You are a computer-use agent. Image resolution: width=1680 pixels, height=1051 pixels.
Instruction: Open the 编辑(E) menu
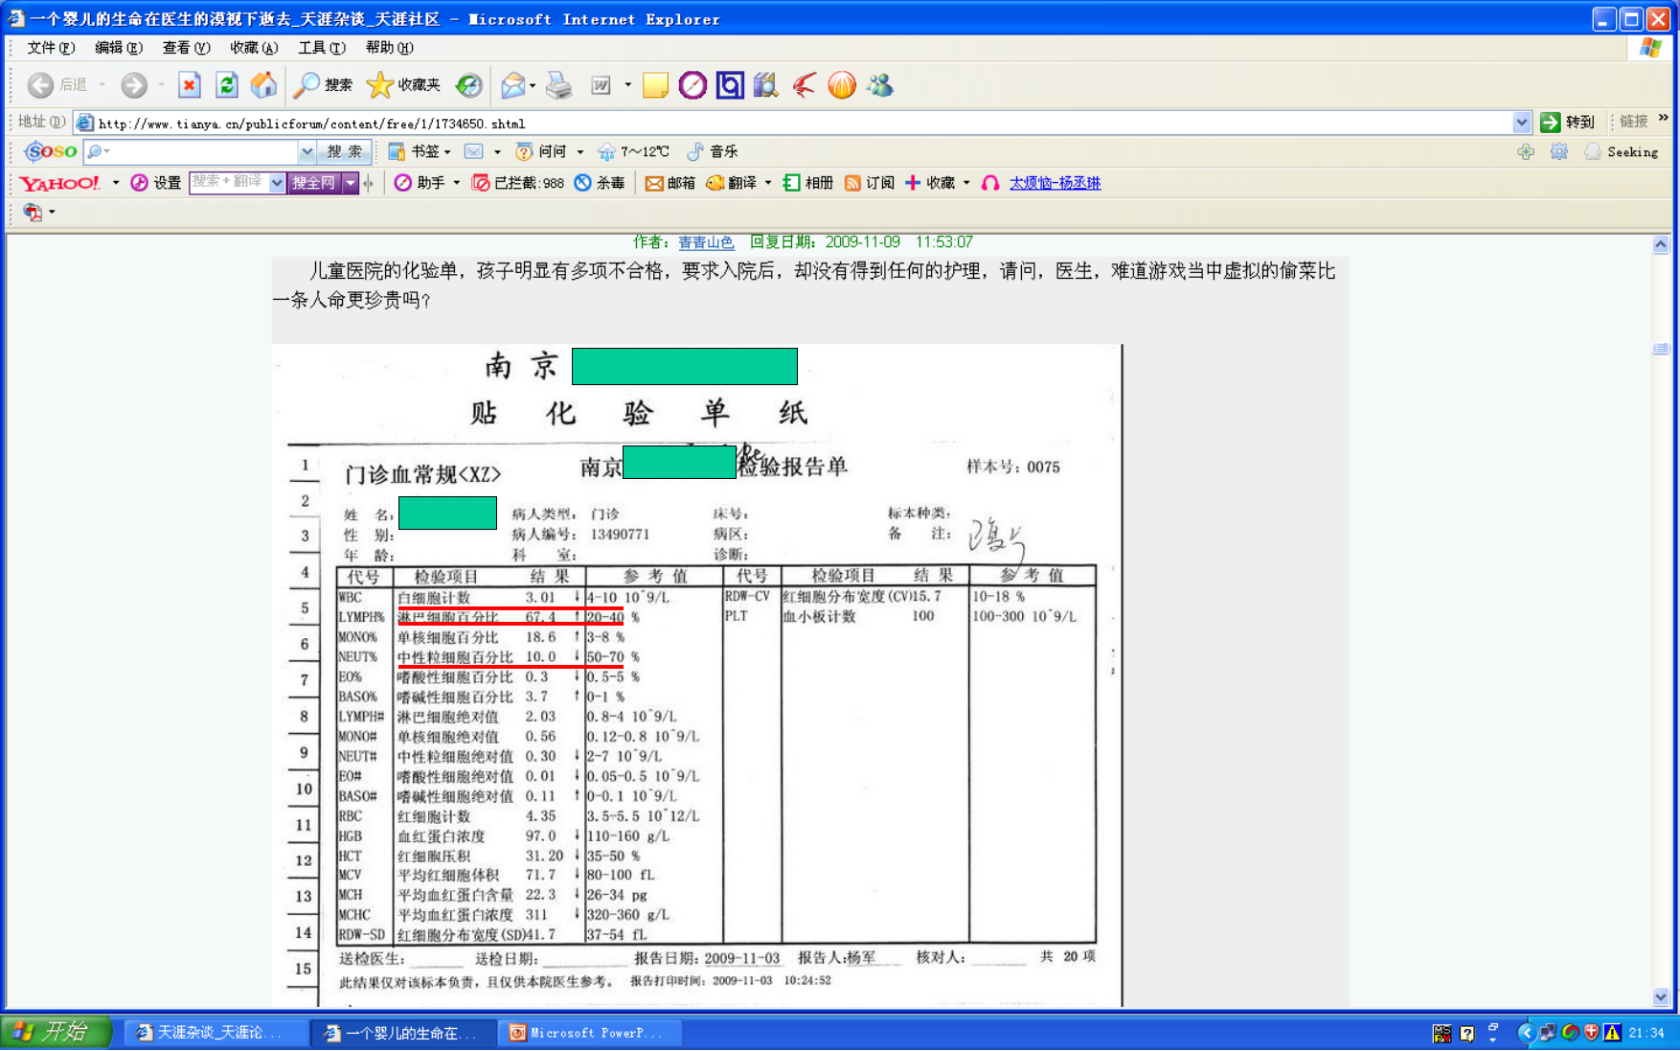[x=119, y=48]
